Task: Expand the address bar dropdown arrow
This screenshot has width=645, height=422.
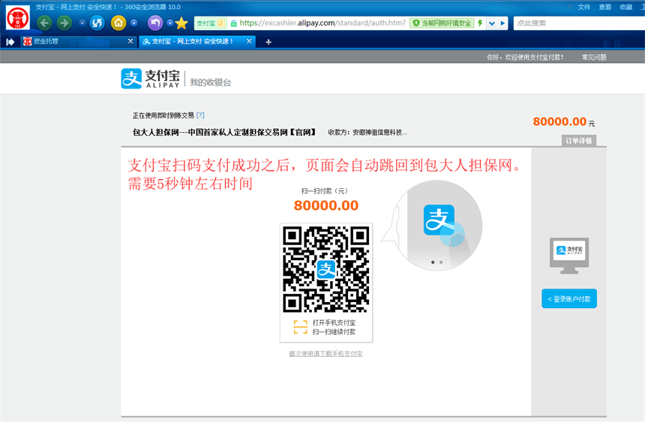Action: [x=492, y=23]
